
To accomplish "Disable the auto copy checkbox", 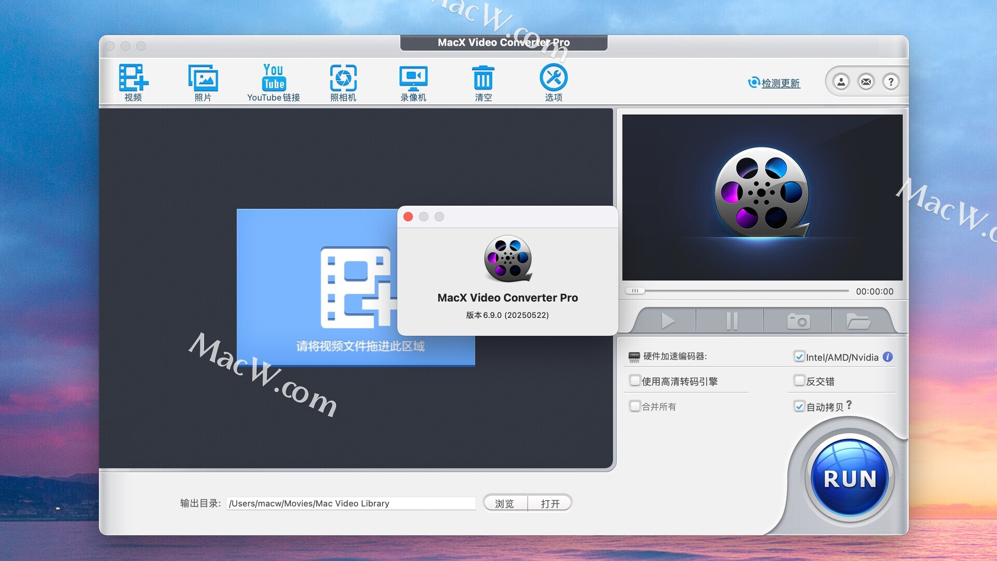I will [x=799, y=407].
